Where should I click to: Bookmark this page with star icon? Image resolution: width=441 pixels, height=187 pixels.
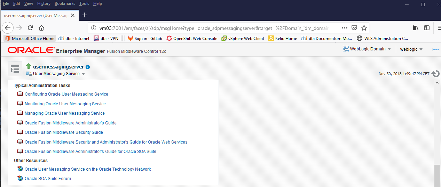[364, 28]
